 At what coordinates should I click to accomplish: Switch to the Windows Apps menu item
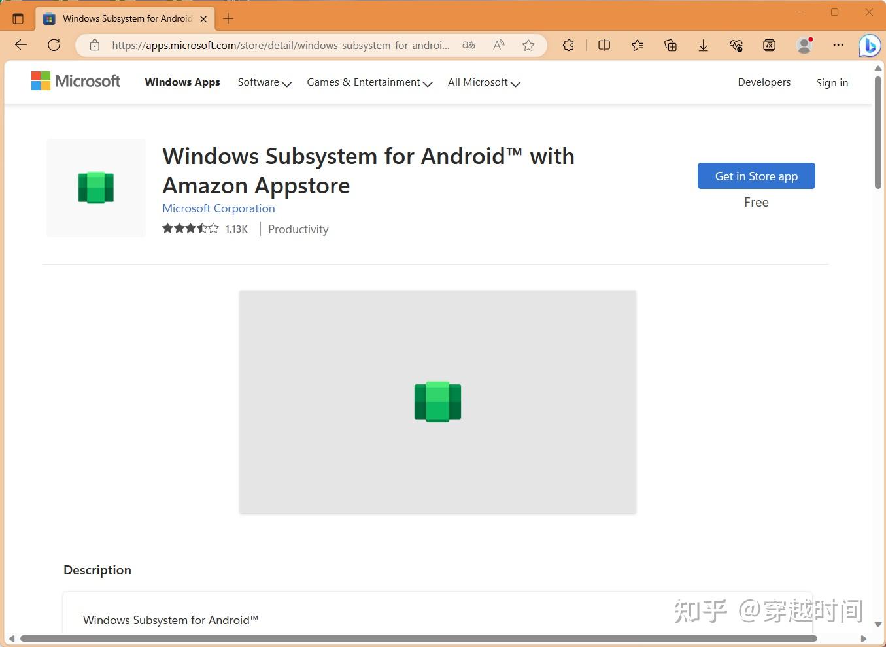pos(182,82)
